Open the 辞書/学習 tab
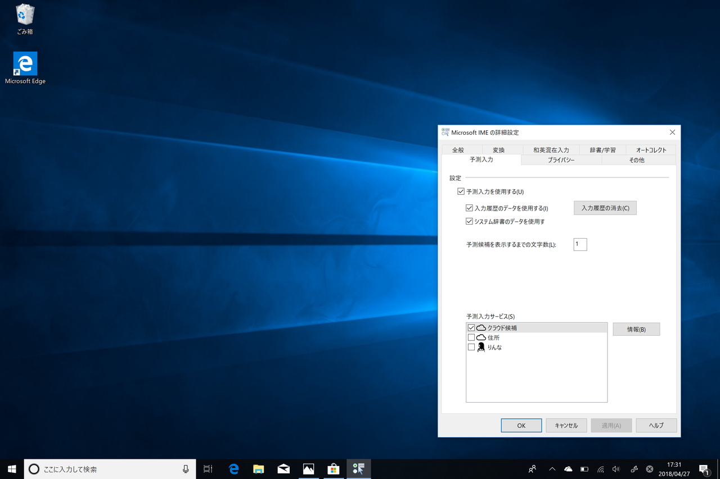Screen dimensions: 720x479 (x=601, y=149)
